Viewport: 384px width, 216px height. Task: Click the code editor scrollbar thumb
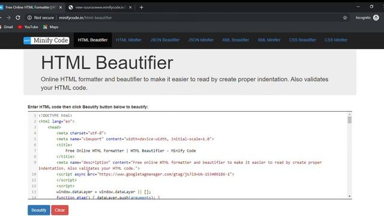tap(349, 120)
